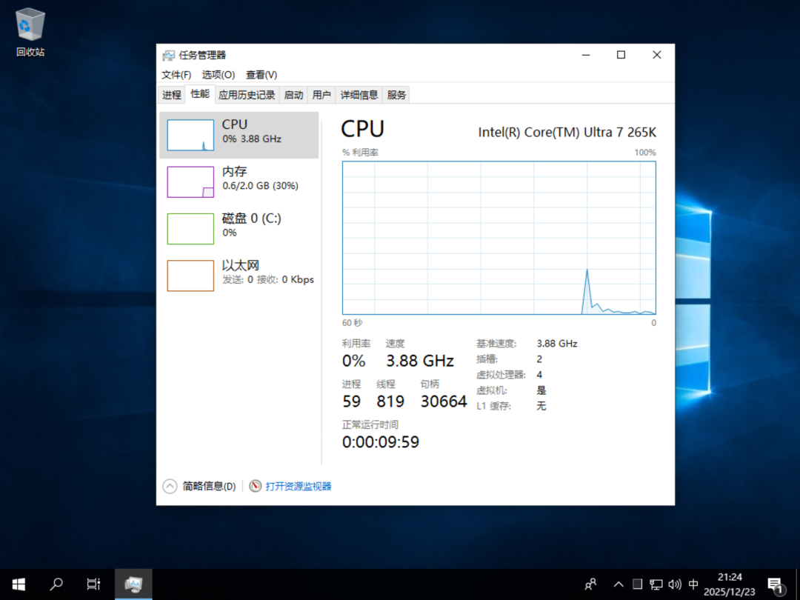Show hidden system tray icons
800x600 pixels.
[x=619, y=584]
